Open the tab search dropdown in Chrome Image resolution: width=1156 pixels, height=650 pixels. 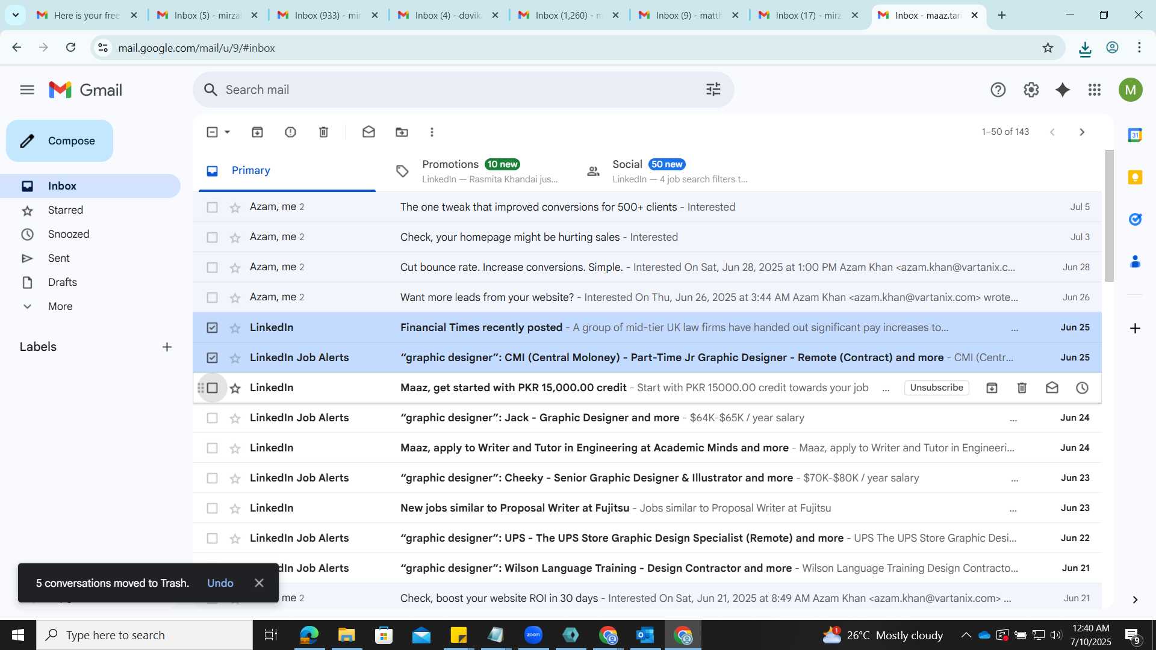[x=15, y=15]
